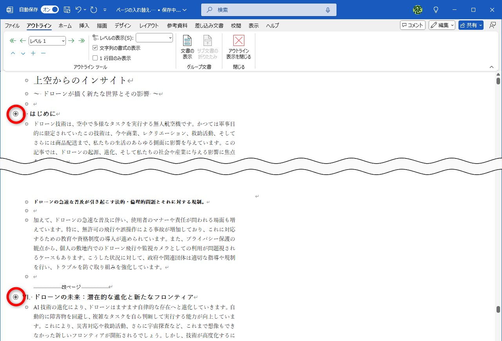Screen dimensions: 502x341
Task: Collapse outline content using the minus icon
Action: pyautogui.click(x=43, y=53)
